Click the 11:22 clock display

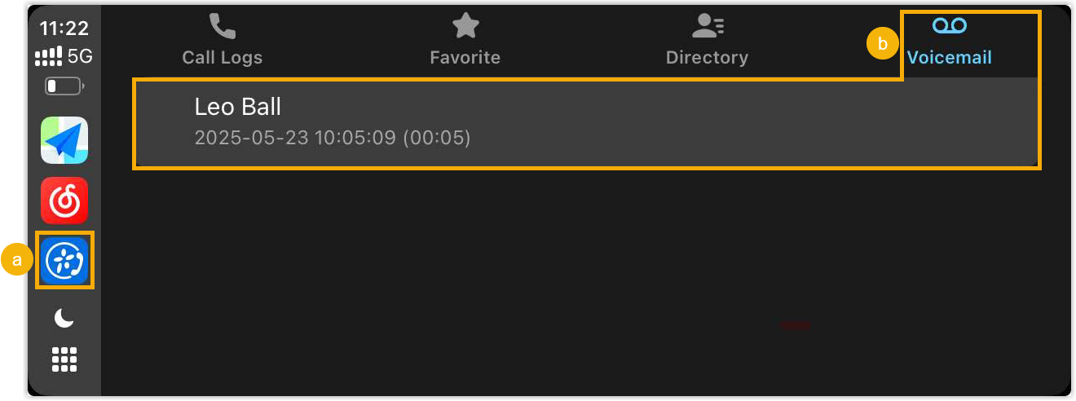coord(64,29)
